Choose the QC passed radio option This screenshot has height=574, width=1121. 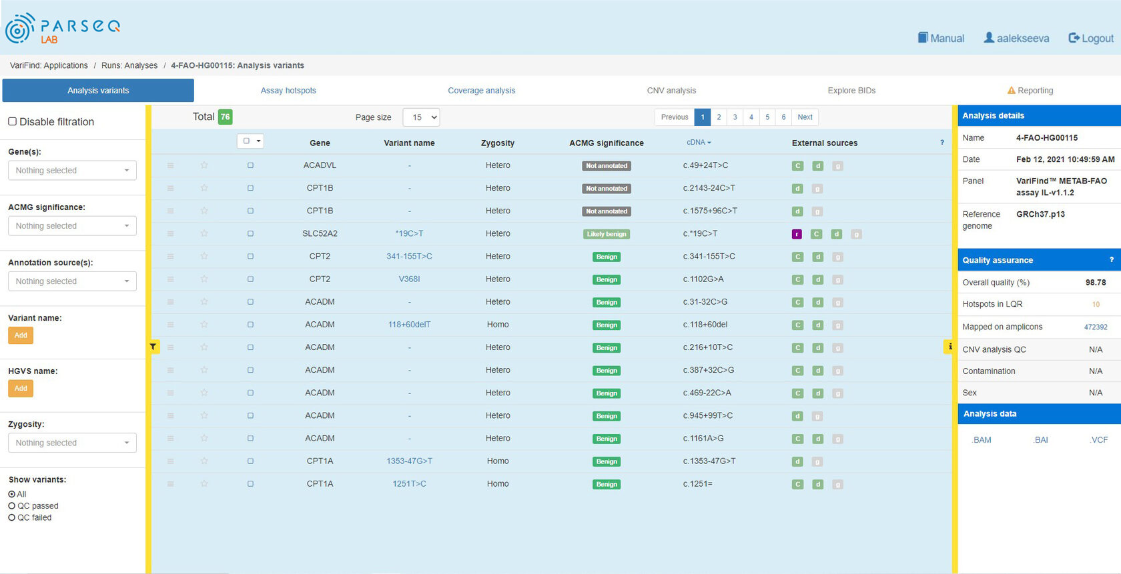tap(12, 506)
